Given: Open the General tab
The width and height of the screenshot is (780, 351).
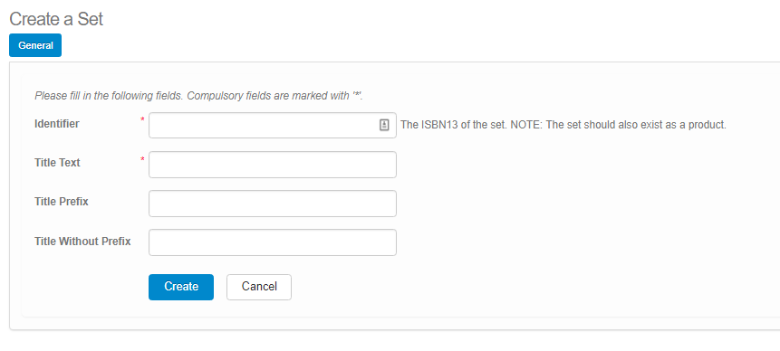Looking at the screenshot, I should (35, 45).
